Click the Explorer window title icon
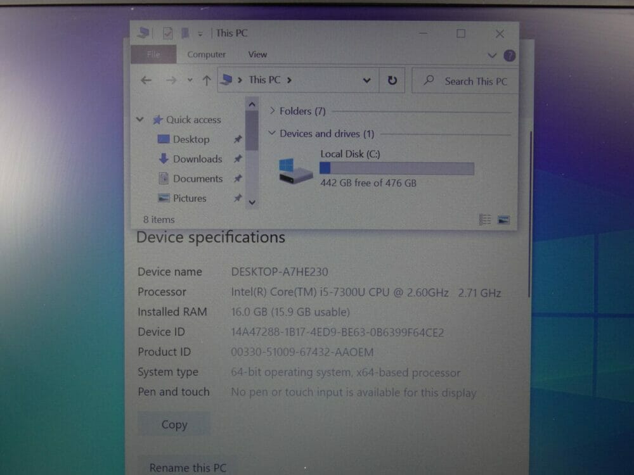This screenshot has height=475, width=634. coord(143,33)
